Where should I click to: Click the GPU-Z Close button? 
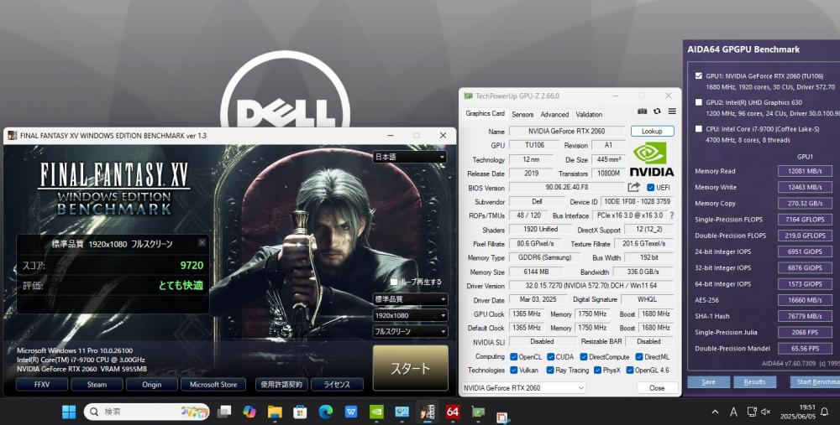pyautogui.click(x=658, y=388)
